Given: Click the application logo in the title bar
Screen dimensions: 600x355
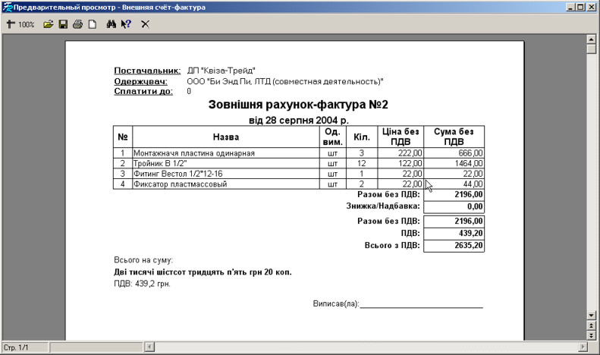Looking at the screenshot, I should pos(8,7).
